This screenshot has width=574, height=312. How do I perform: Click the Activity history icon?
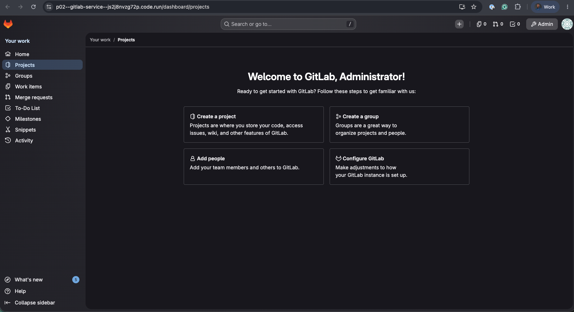point(8,140)
